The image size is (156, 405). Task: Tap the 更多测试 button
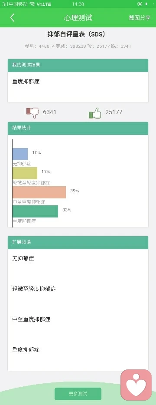pyautogui.click(x=78, y=394)
